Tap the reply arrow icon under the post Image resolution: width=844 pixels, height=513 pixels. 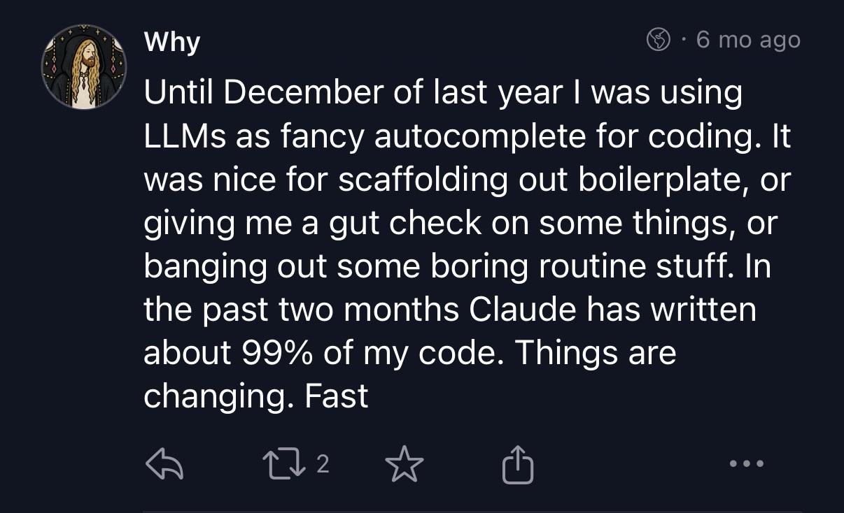[x=164, y=465]
